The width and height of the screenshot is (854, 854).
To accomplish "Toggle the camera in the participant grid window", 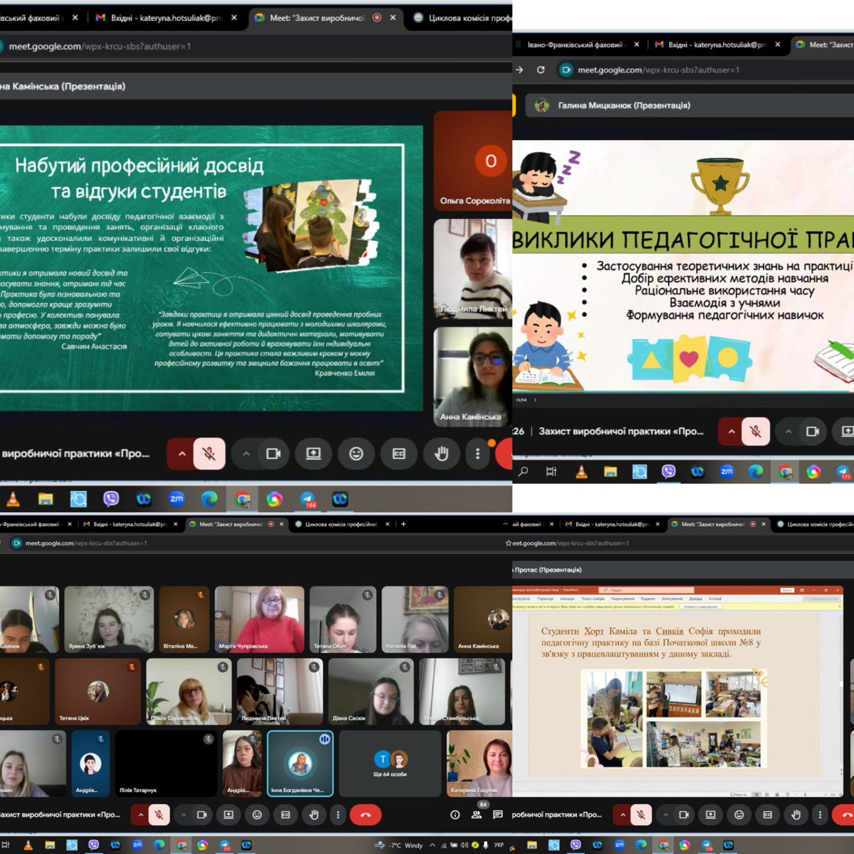I will (x=201, y=815).
